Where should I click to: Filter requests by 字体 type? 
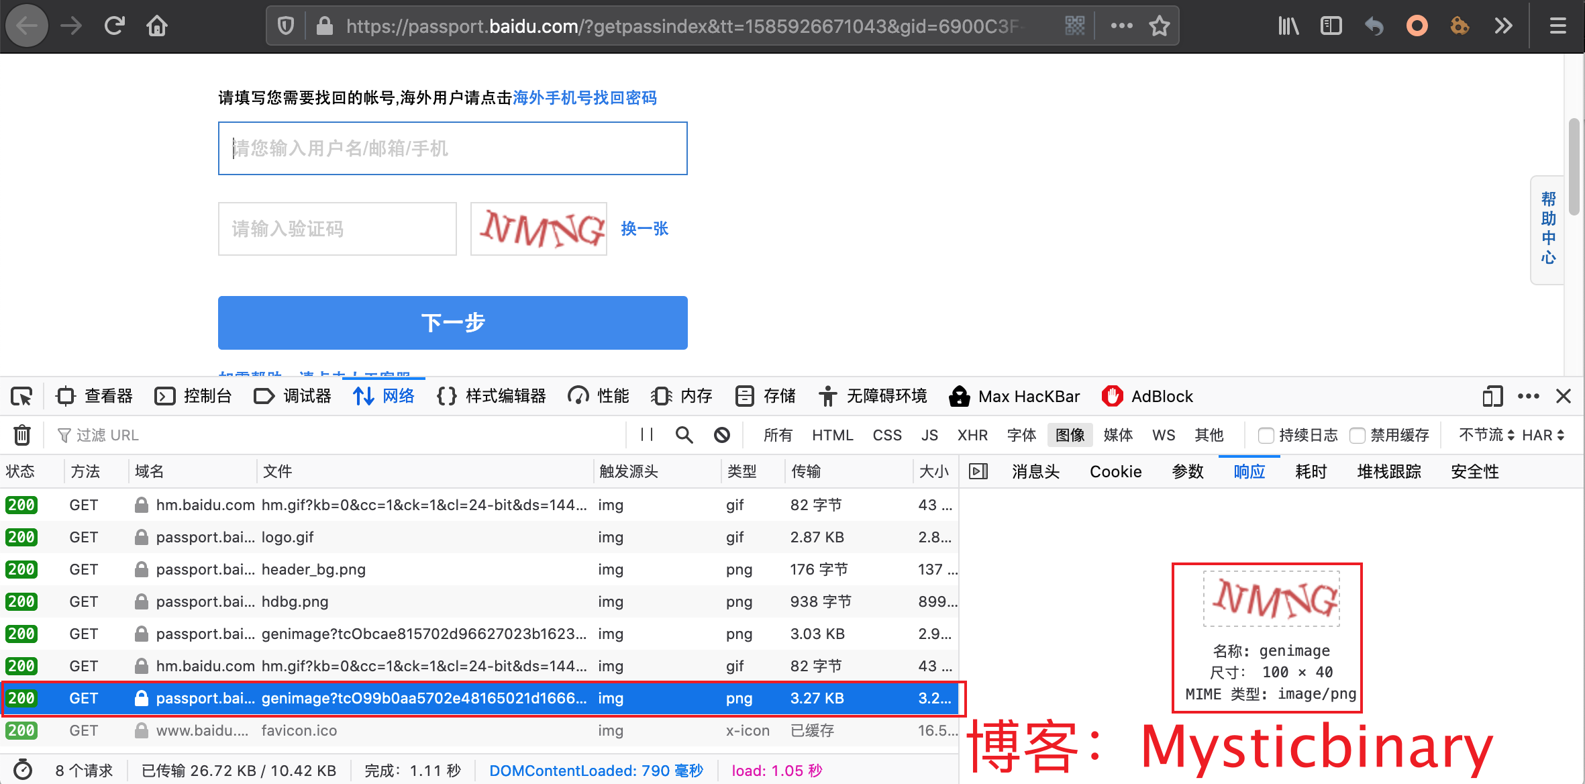click(1021, 435)
